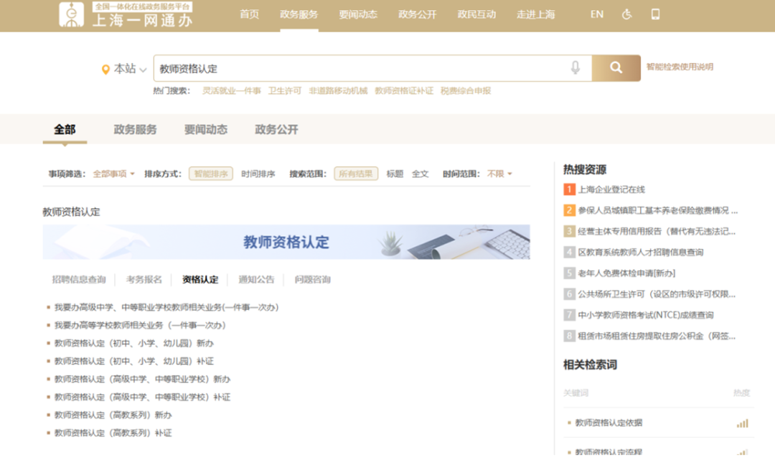Expand the 本站 site scope dropdown

(x=130, y=69)
